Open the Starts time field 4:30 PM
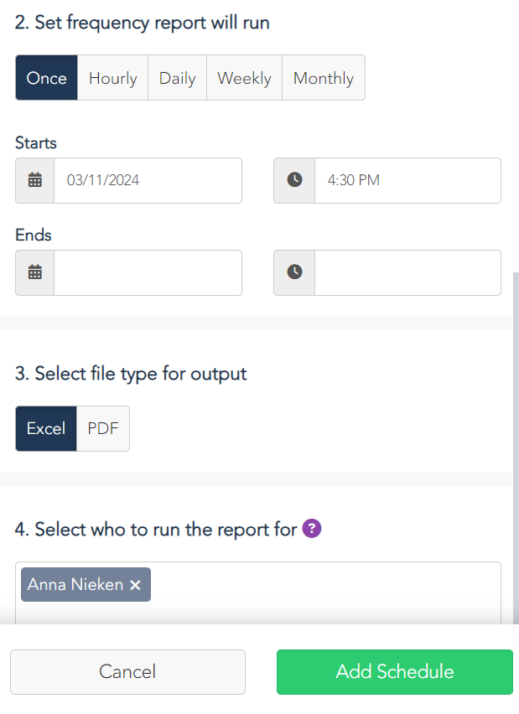Image resolution: width=519 pixels, height=714 pixels. pyautogui.click(x=407, y=180)
